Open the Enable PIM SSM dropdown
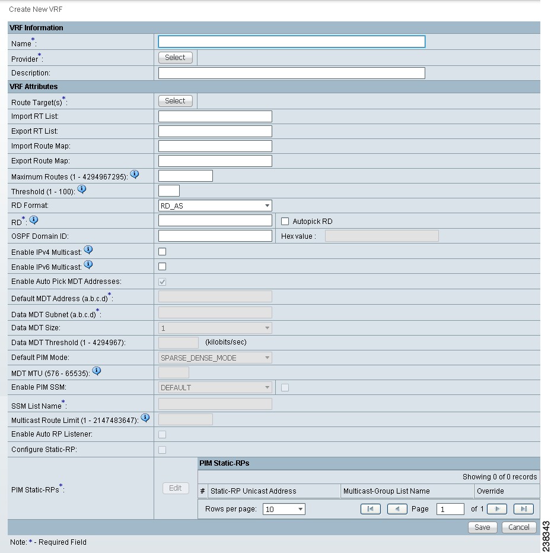This screenshot has width=551, height=553. click(x=215, y=388)
